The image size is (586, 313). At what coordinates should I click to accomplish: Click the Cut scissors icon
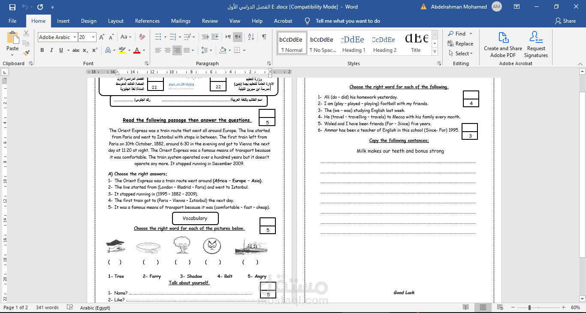pyautogui.click(x=26, y=34)
